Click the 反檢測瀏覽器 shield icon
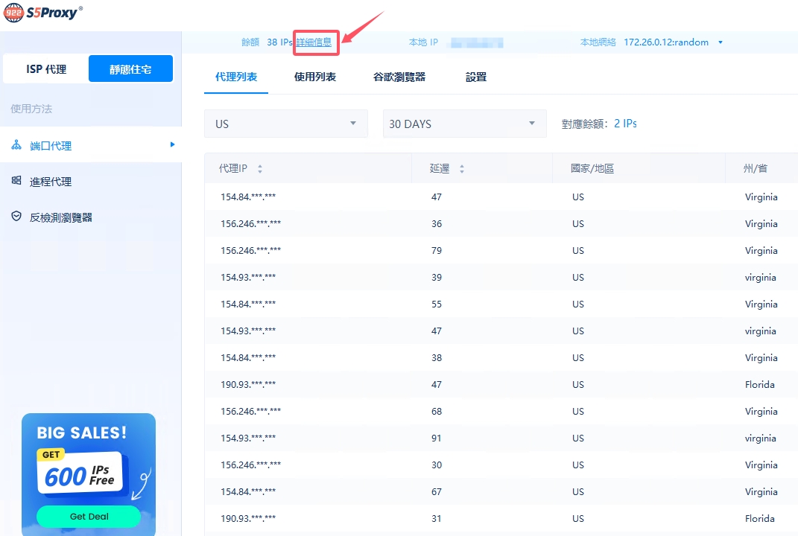 (16, 217)
